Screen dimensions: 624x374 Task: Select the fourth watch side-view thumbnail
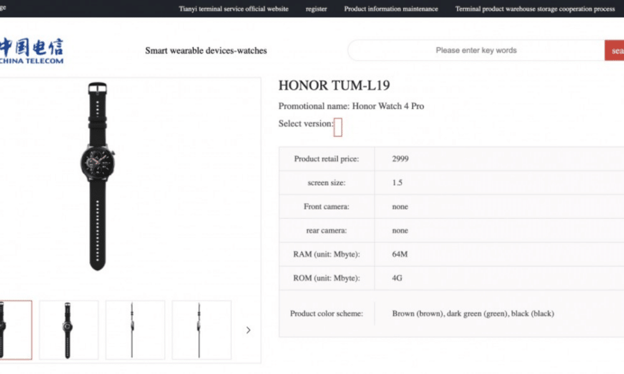coord(202,330)
